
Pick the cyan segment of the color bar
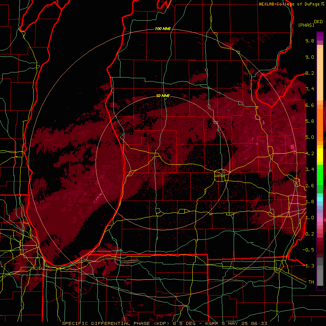point(320,199)
